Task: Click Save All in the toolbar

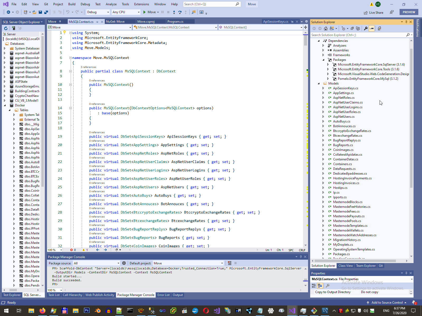Action: (46, 12)
